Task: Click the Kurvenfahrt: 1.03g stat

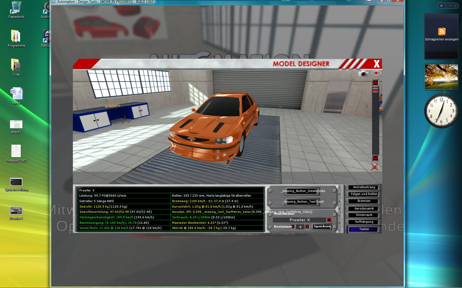Action: 212,207
